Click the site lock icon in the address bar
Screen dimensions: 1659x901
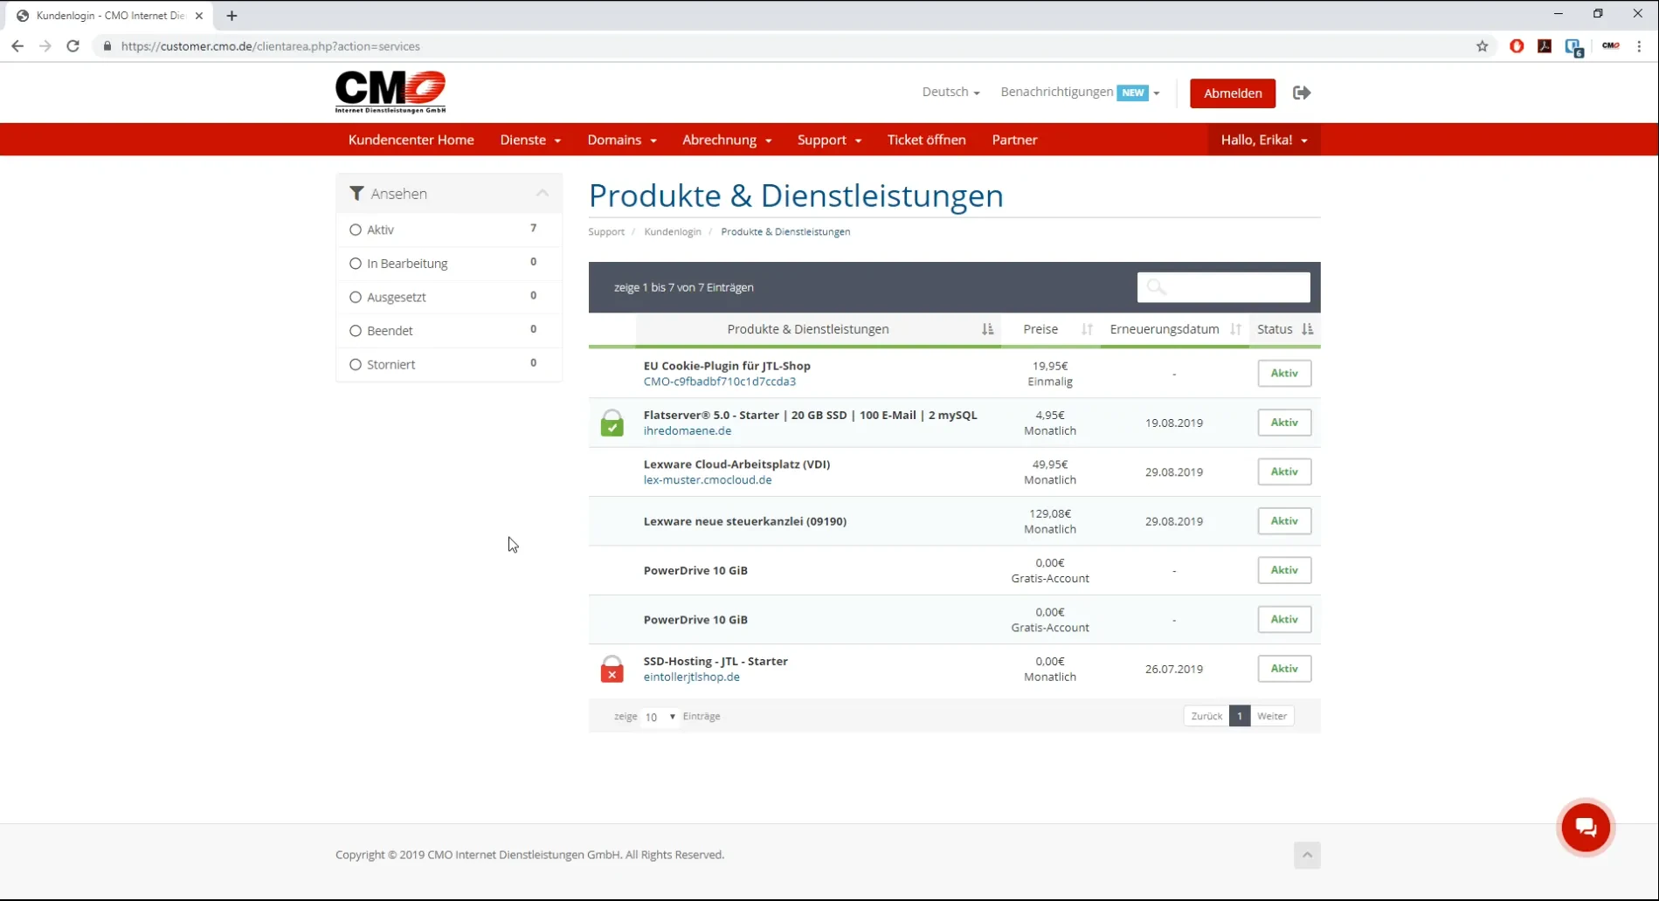click(107, 46)
